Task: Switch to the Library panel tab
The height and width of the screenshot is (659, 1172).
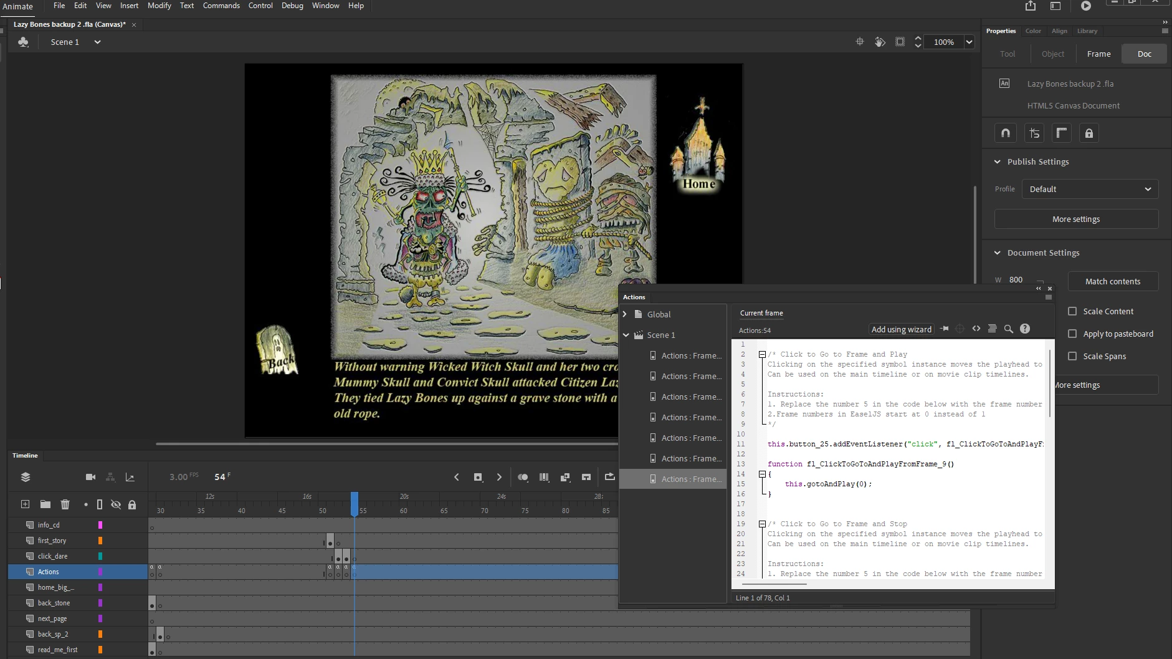Action: point(1087,31)
